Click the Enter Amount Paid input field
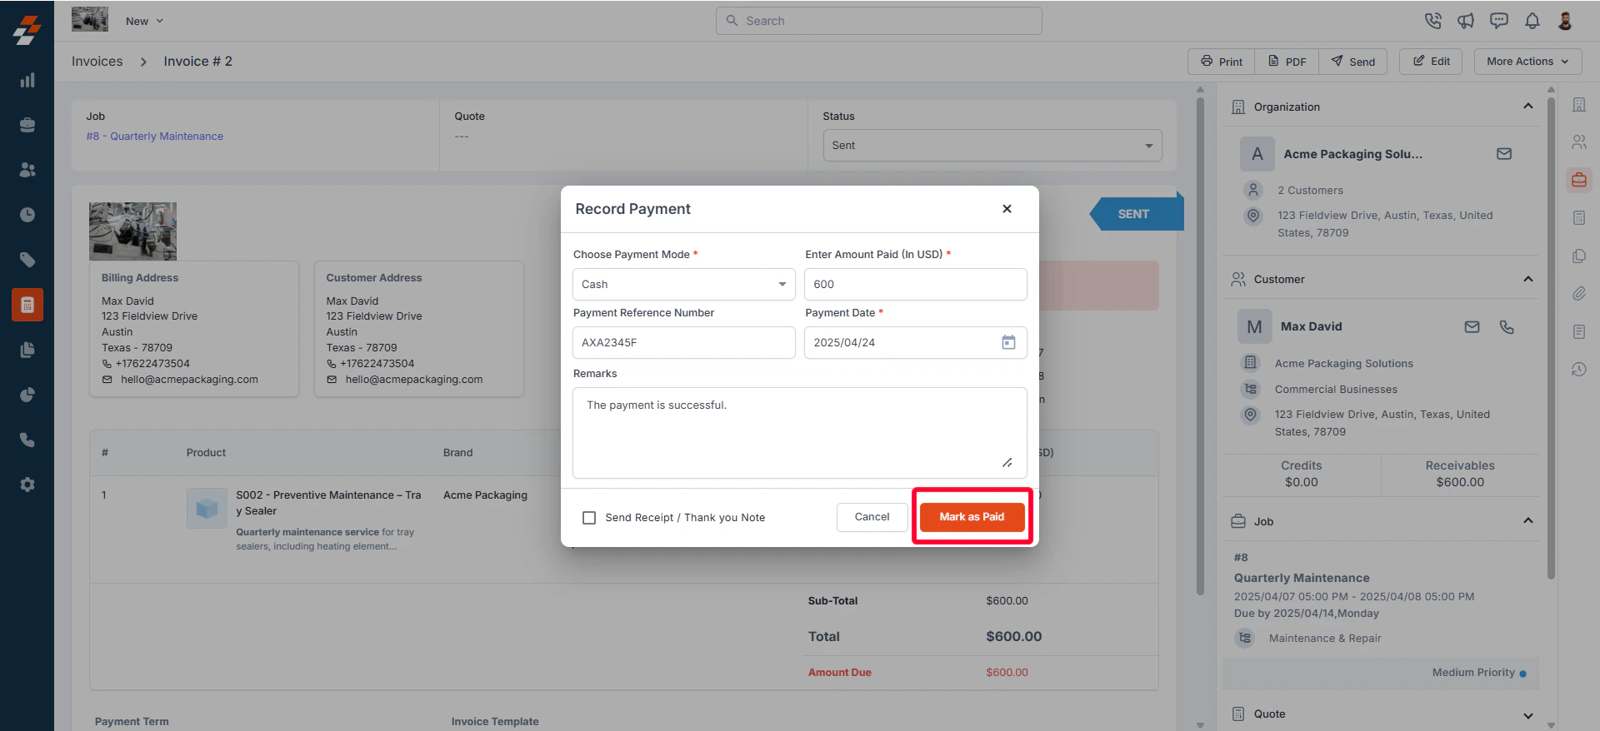 [x=915, y=284]
